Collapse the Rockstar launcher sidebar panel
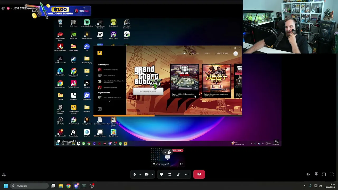 click(100, 109)
